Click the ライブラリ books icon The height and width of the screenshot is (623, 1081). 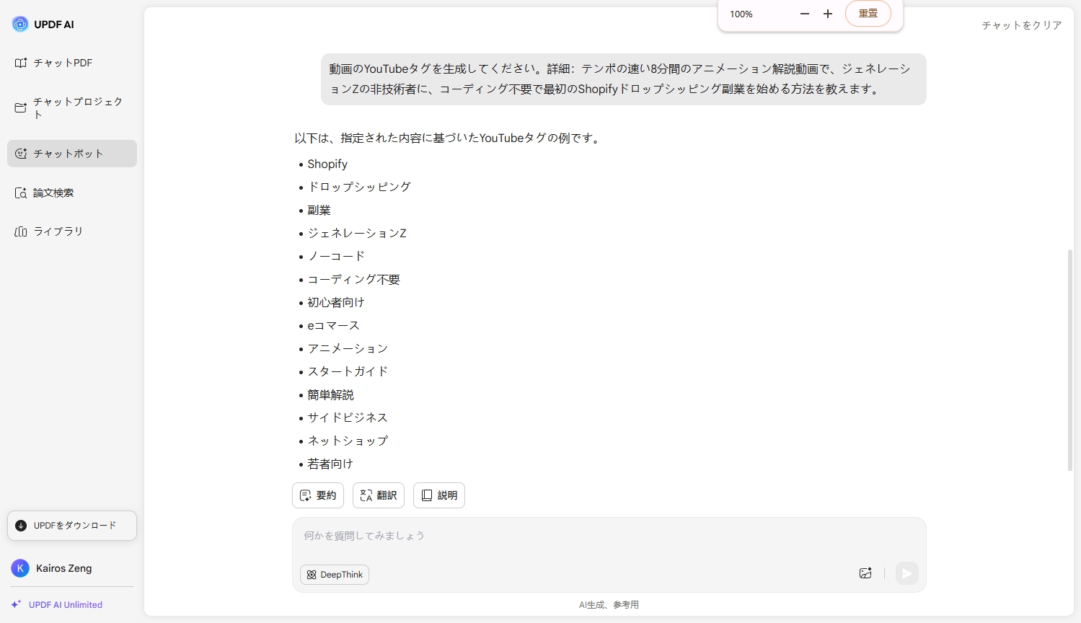(21, 231)
